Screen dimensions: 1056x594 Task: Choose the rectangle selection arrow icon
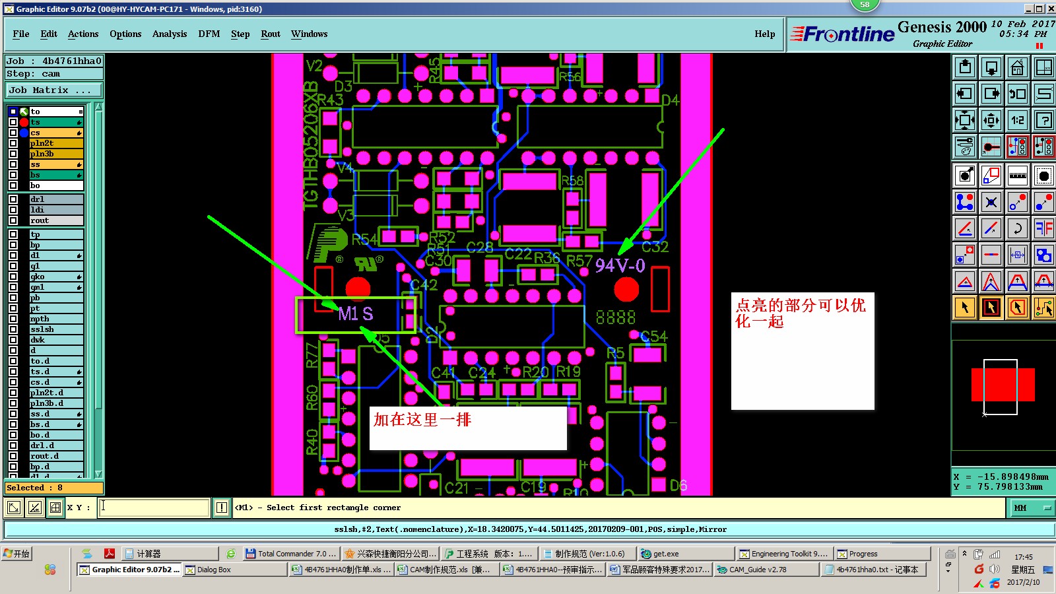991,308
